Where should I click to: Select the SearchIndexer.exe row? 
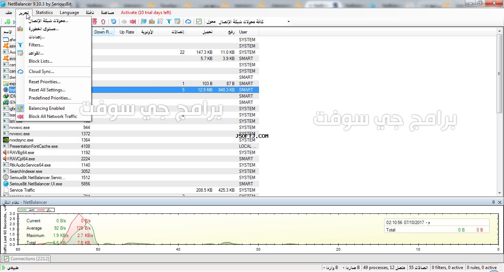pos(130,171)
